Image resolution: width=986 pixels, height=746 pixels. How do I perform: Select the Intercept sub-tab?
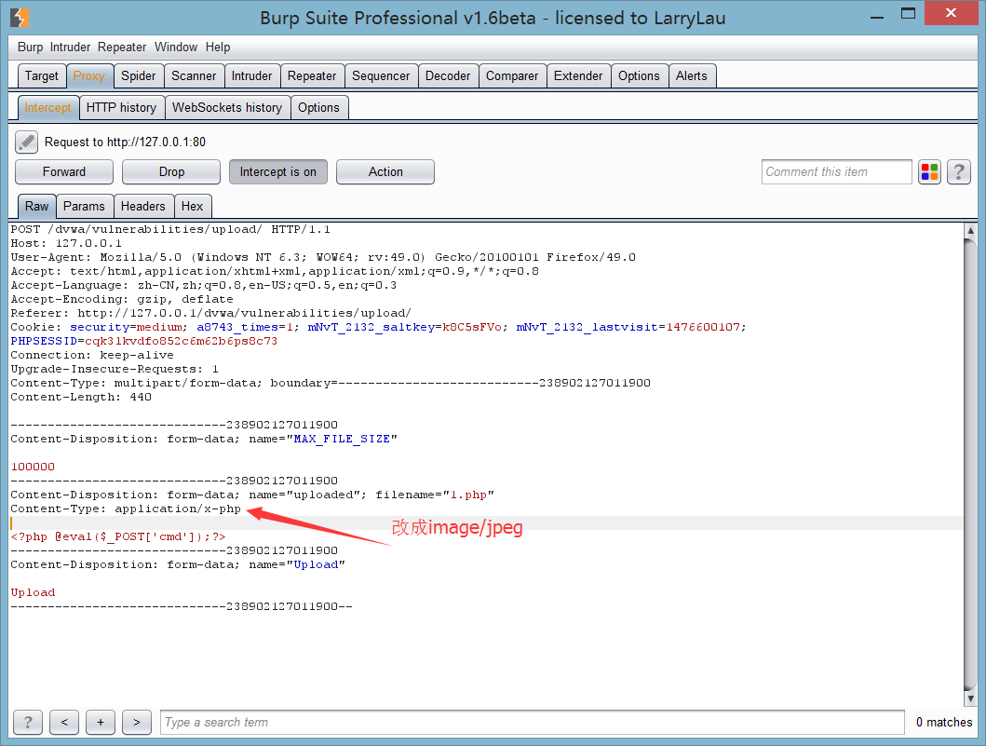click(x=47, y=107)
